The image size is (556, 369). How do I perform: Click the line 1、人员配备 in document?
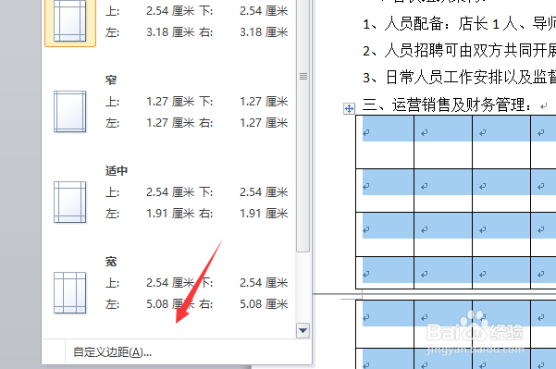pyautogui.click(x=459, y=24)
